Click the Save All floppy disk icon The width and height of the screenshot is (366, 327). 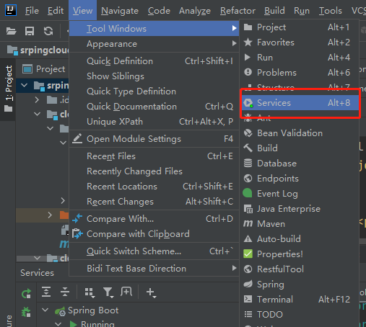pos(30,31)
